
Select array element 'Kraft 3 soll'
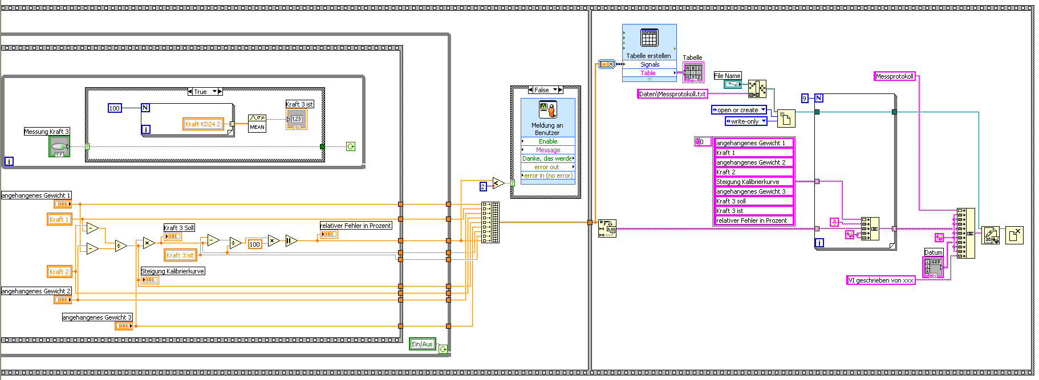tap(754, 201)
